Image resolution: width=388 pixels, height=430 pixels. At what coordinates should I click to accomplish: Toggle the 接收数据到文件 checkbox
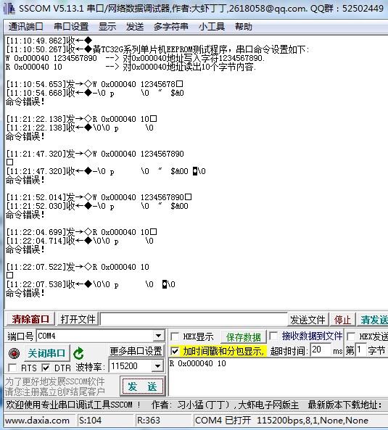[273, 336]
